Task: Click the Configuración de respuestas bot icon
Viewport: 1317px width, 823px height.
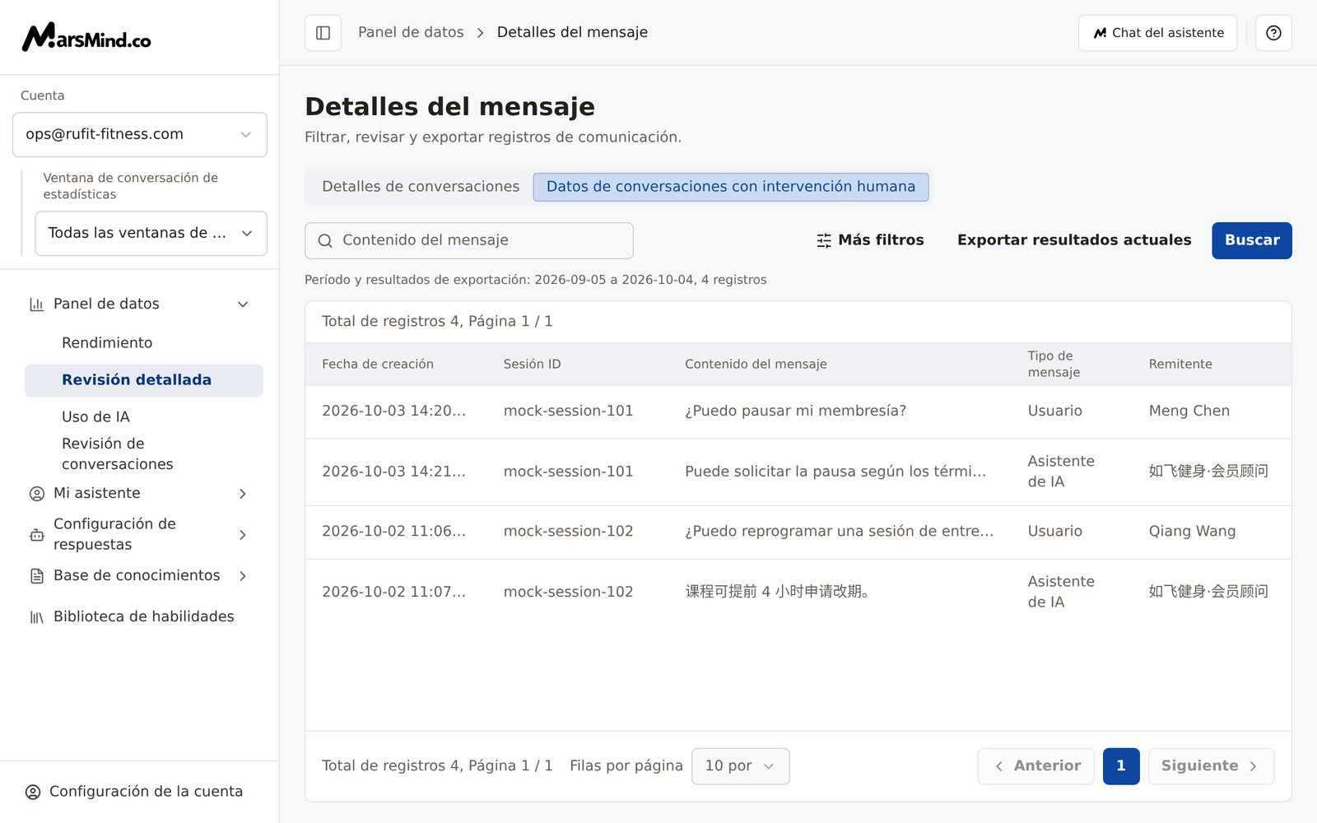Action: pyautogui.click(x=36, y=535)
